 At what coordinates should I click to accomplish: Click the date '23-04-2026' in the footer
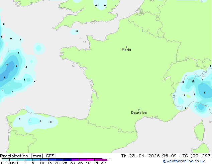144,156
